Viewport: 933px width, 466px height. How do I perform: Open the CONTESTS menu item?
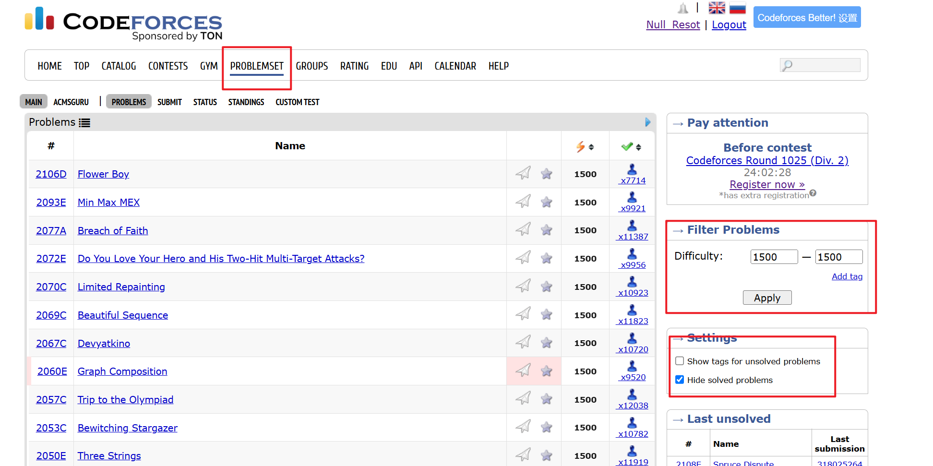(168, 66)
